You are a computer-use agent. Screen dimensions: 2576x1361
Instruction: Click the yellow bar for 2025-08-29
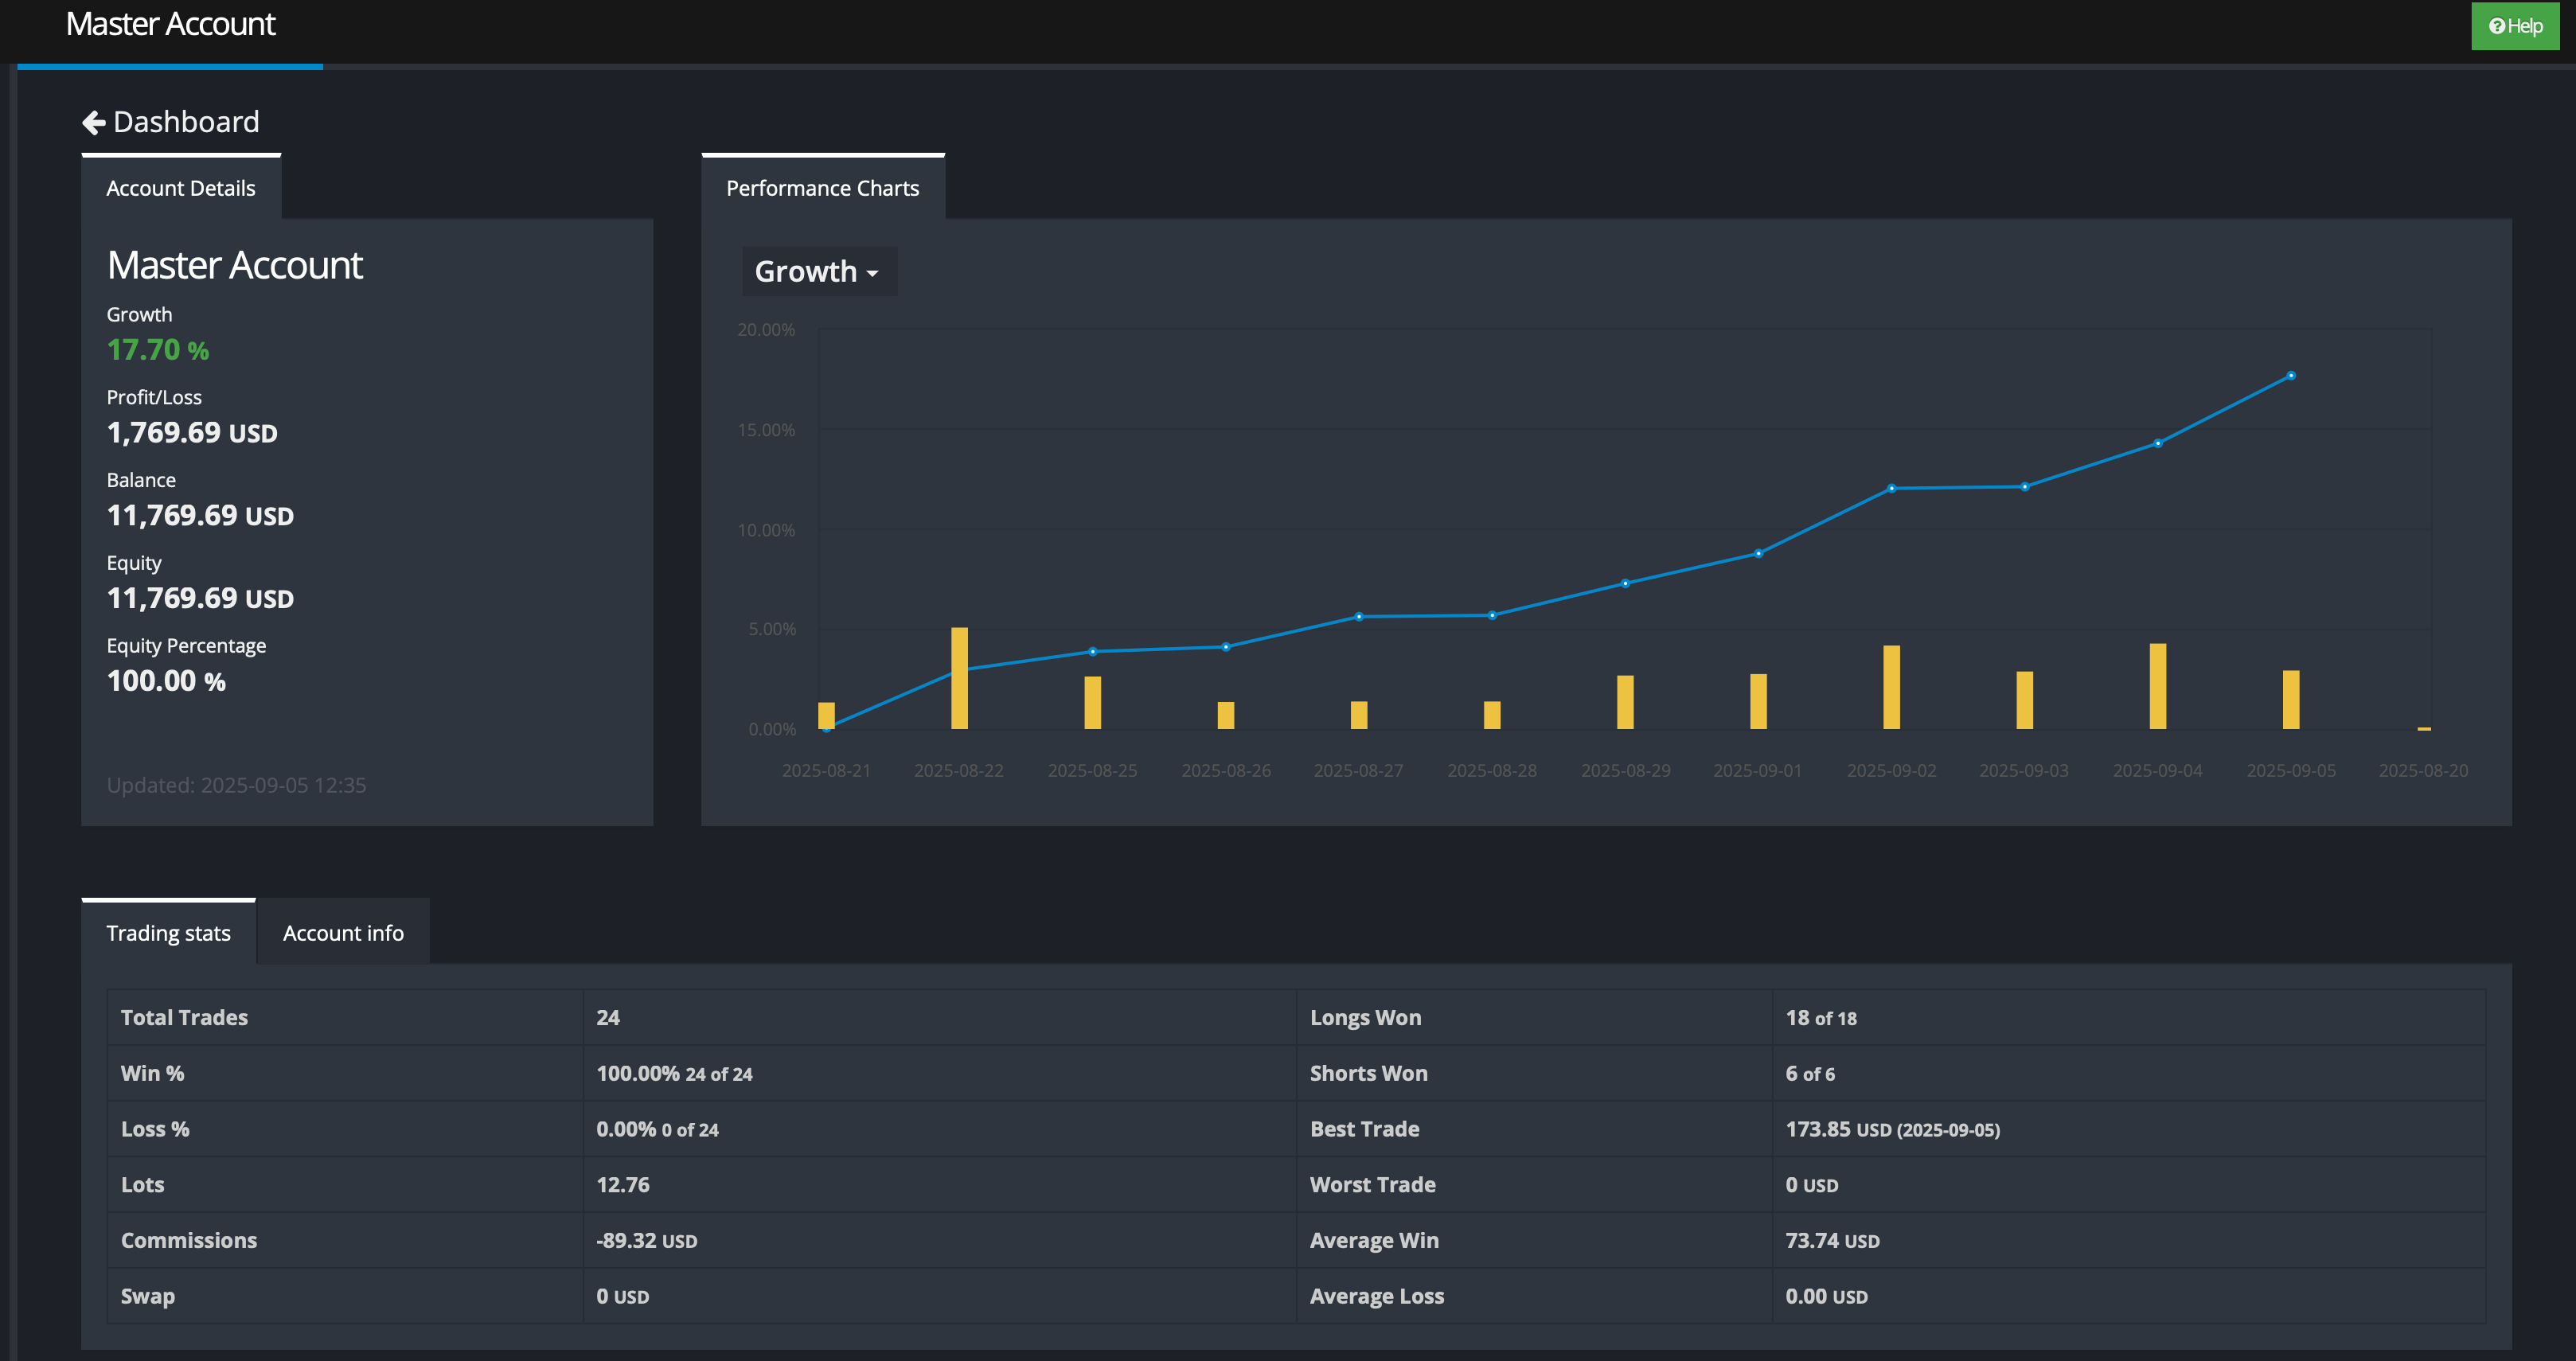[1625, 702]
